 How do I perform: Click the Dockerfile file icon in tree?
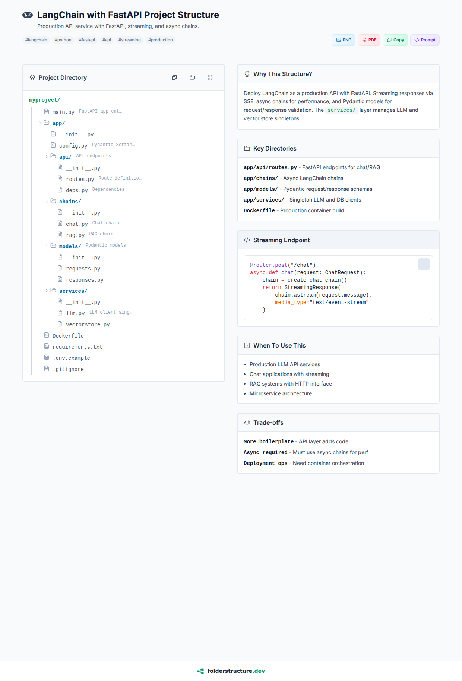click(47, 335)
